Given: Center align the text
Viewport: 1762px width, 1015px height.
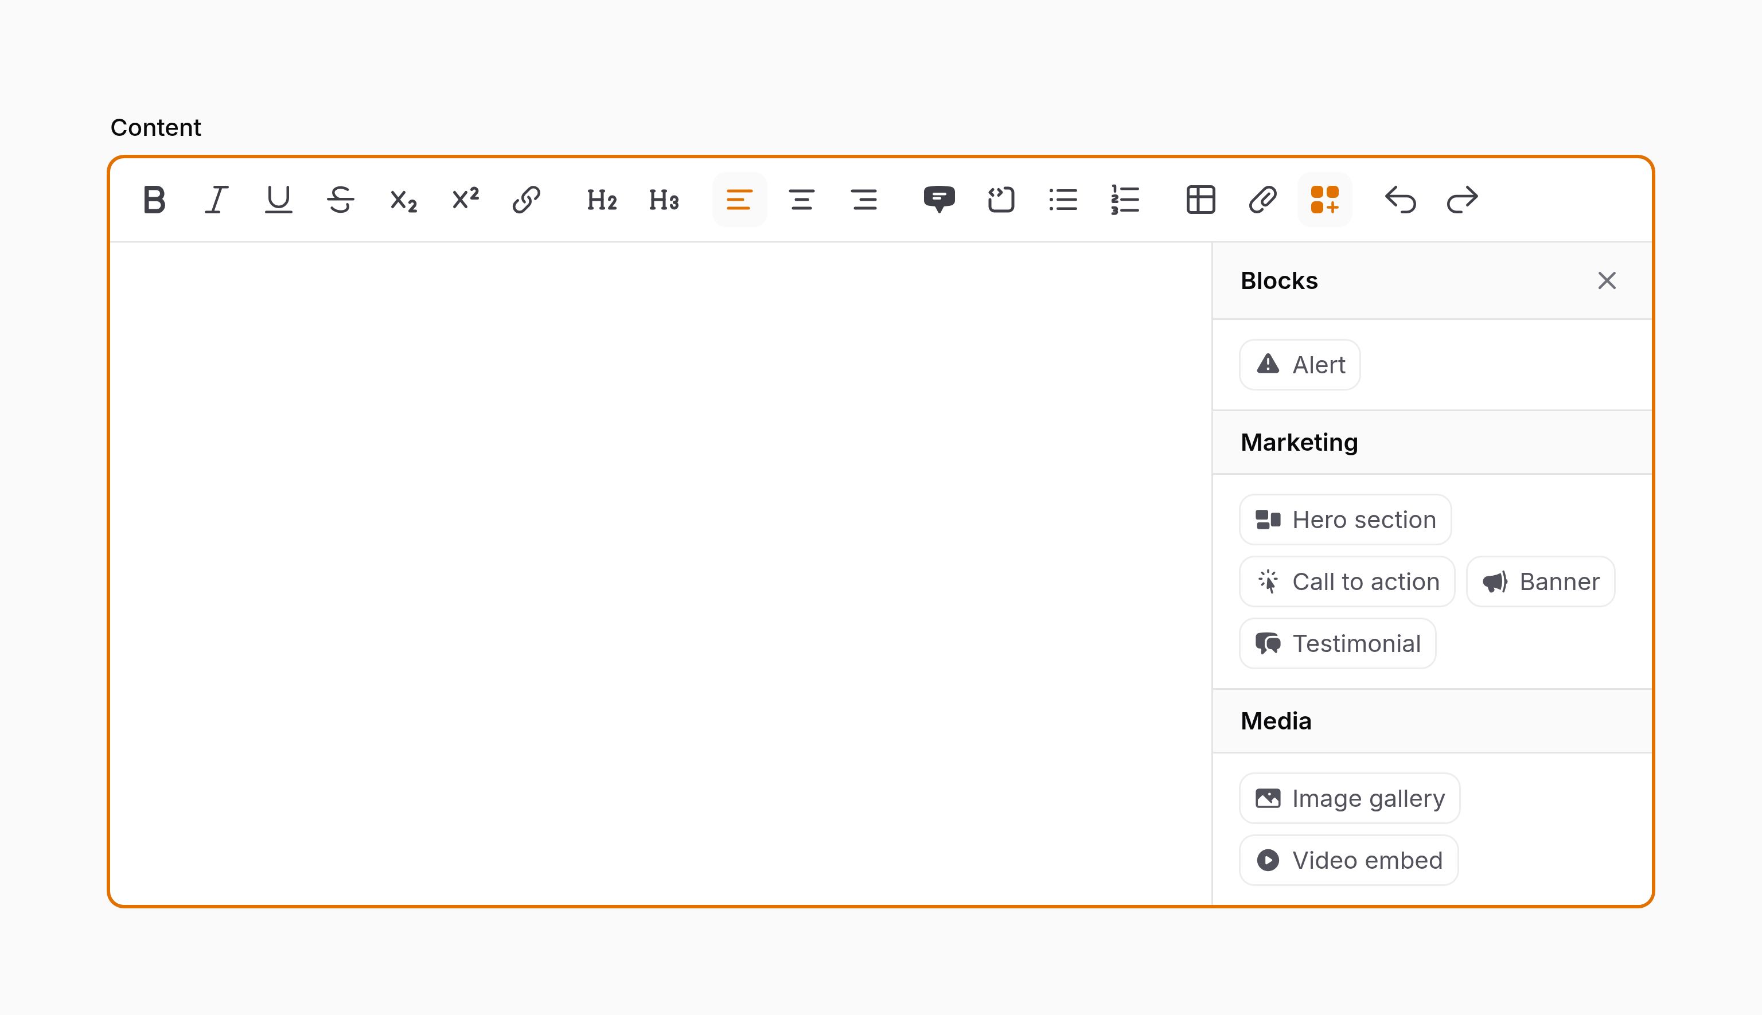Looking at the screenshot, I should pos(801,200).
